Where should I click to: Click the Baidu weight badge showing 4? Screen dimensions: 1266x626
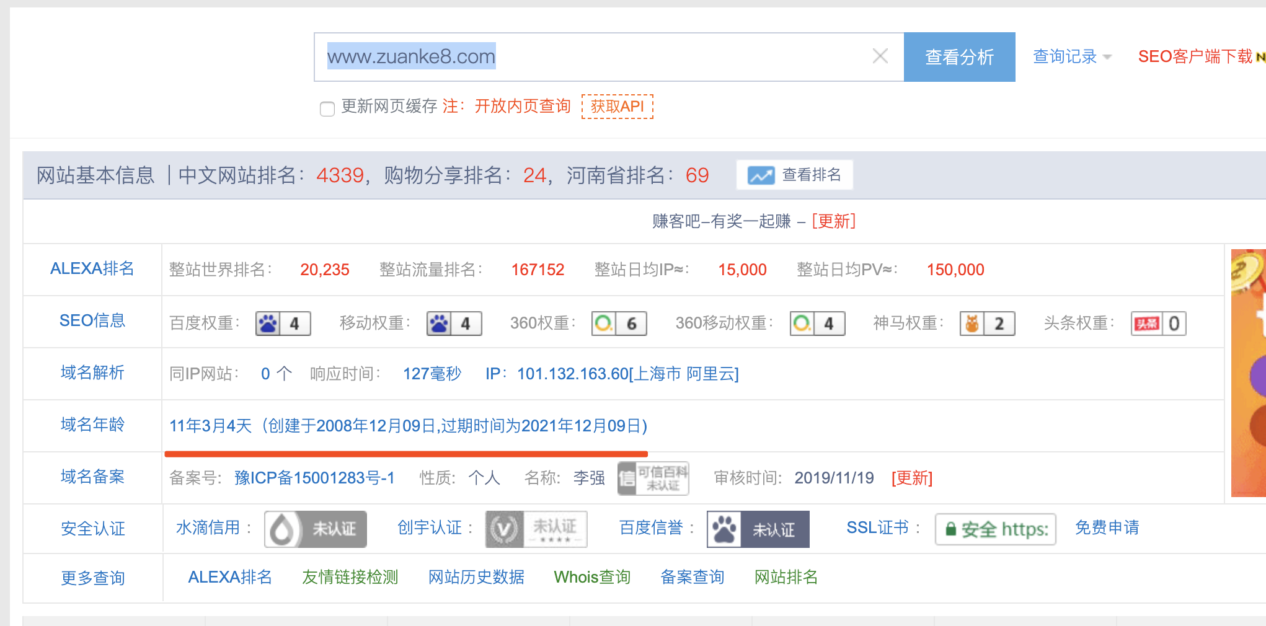point(283,323)
